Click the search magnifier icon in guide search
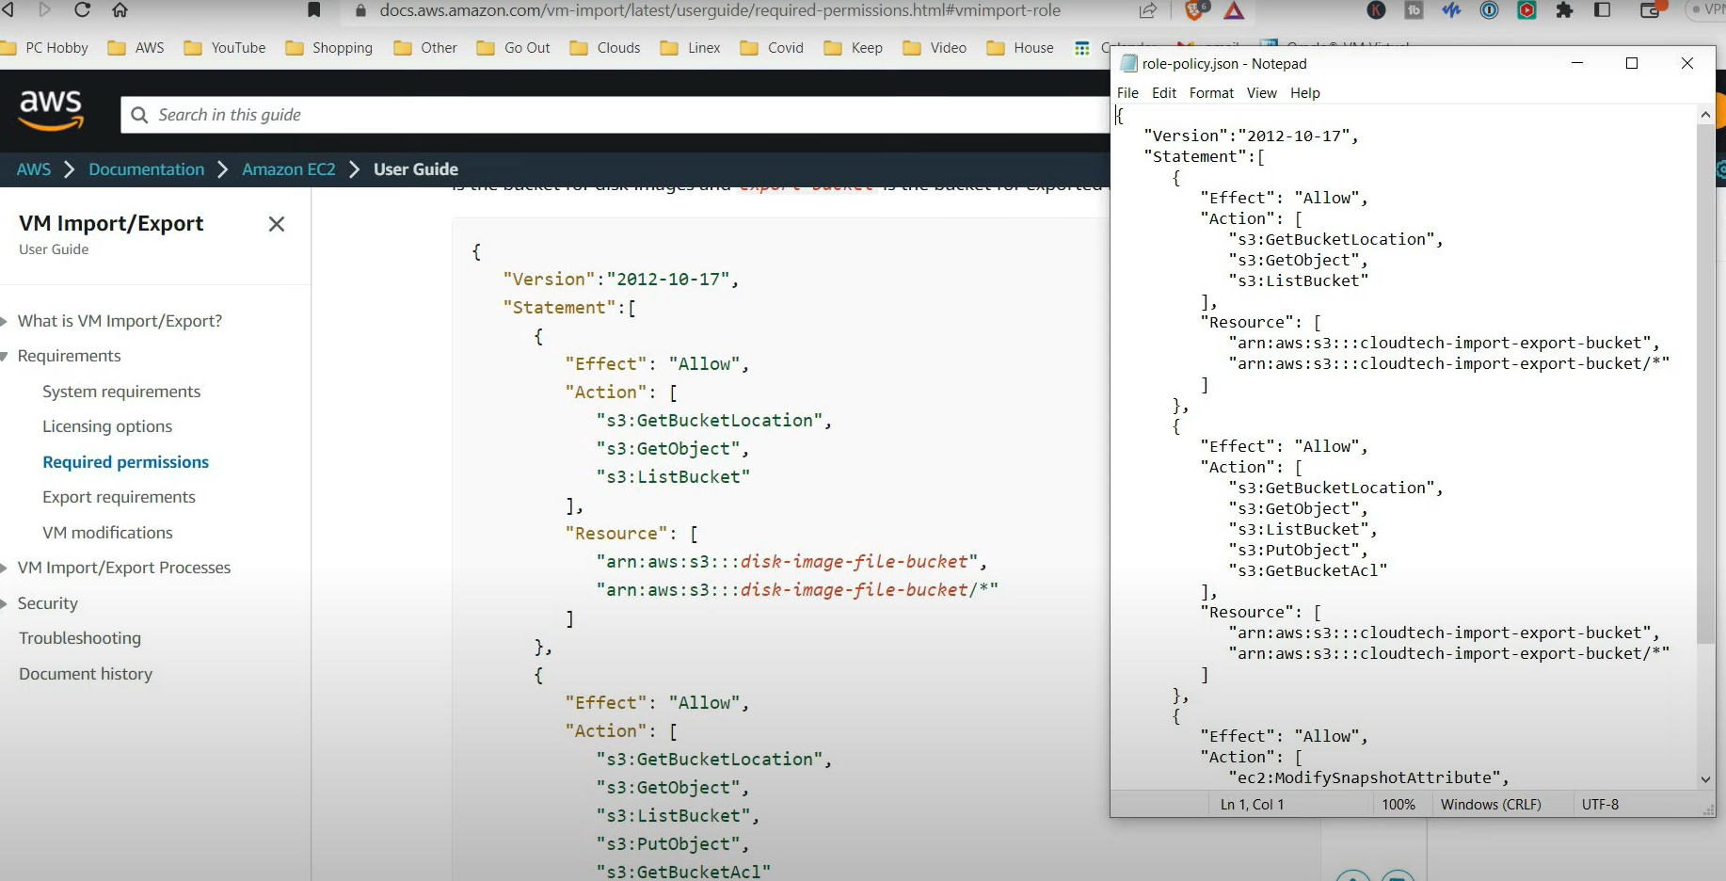The image size is (1726, 881). point(139,115)
